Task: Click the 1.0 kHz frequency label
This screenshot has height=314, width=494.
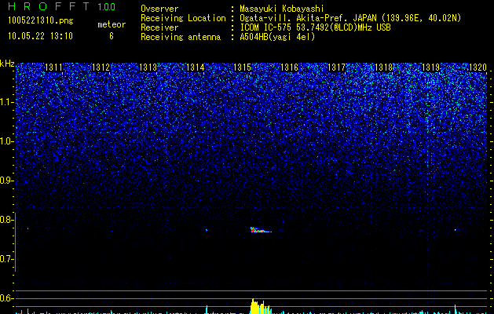Action: coord(6,141)
